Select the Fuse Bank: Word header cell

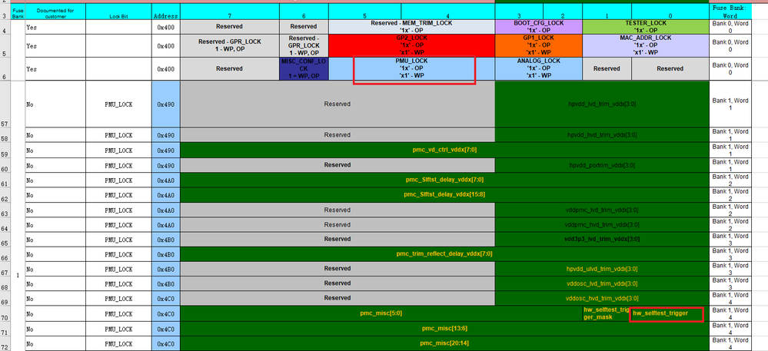730,12
